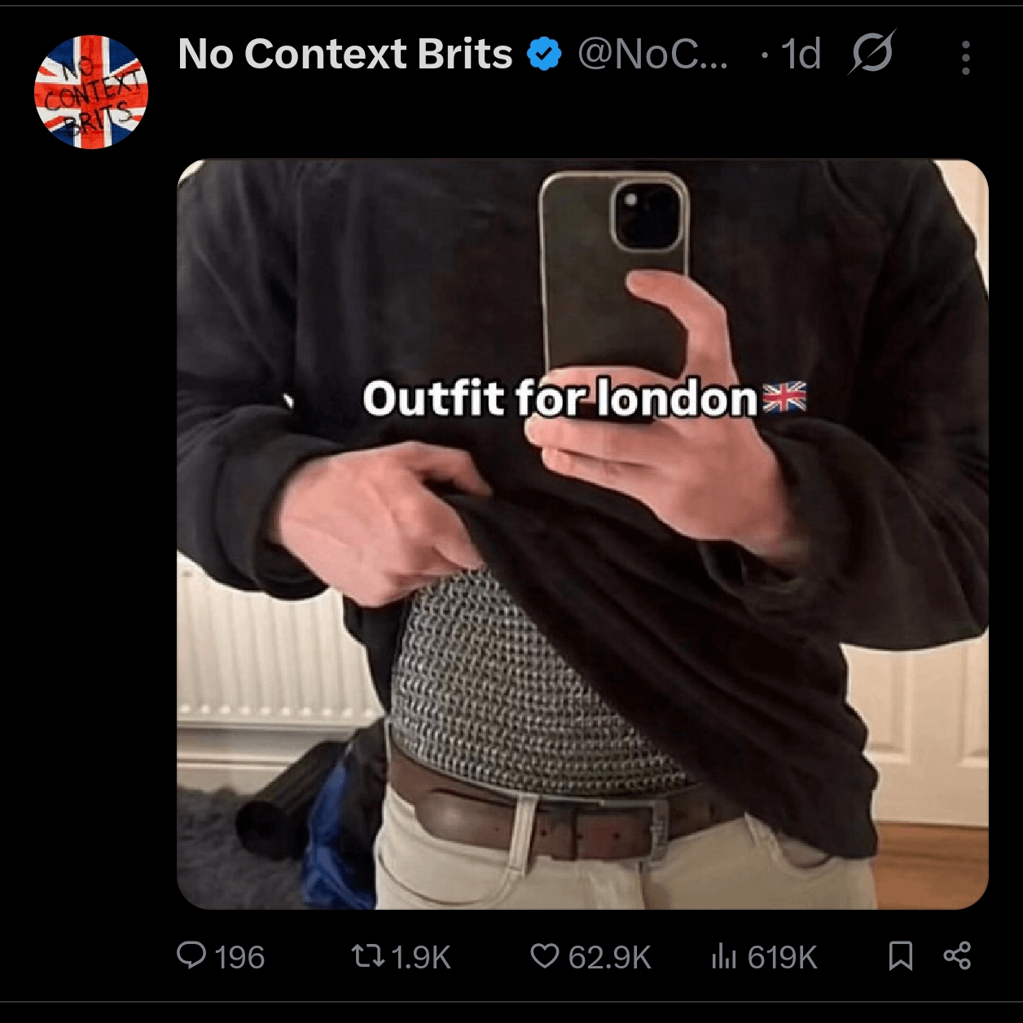The width and height of the screenshot is (1023, 1023).
Task: Bookmark this tweet
Action: pos(900,955)
